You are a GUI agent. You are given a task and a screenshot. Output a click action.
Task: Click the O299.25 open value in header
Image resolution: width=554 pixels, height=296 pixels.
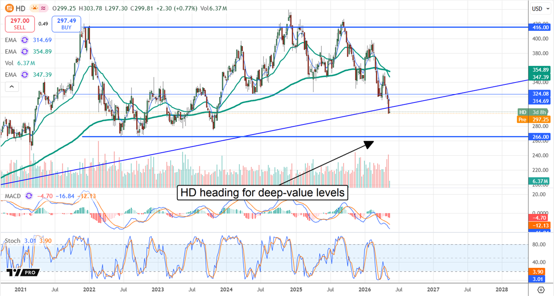pyautogui.click(x=65, y=8)
